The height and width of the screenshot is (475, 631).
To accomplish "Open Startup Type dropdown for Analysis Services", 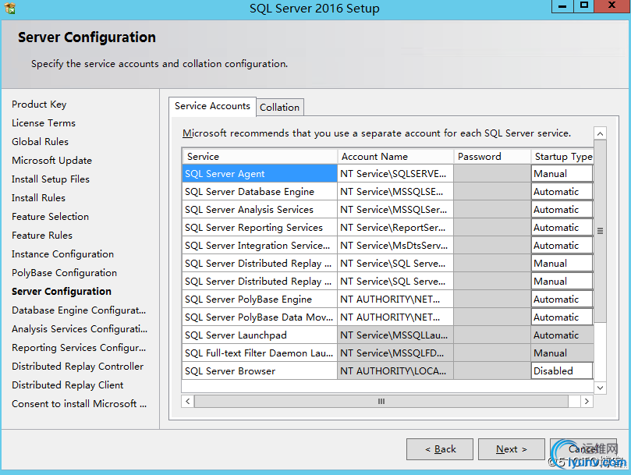I will pyautogui.click(x=562, y=210).
